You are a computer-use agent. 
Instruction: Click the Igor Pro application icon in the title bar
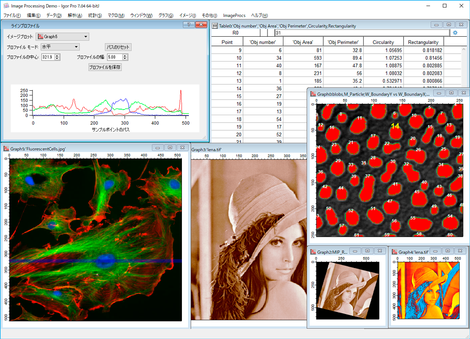pos(6,6)
